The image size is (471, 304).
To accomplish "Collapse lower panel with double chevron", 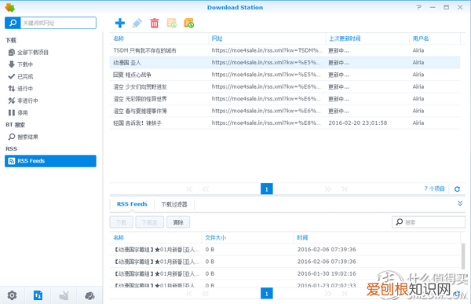I will click(460, 203).
